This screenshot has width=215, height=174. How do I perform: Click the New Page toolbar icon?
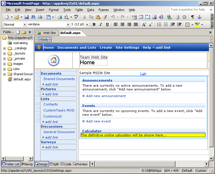click(7, 17)
